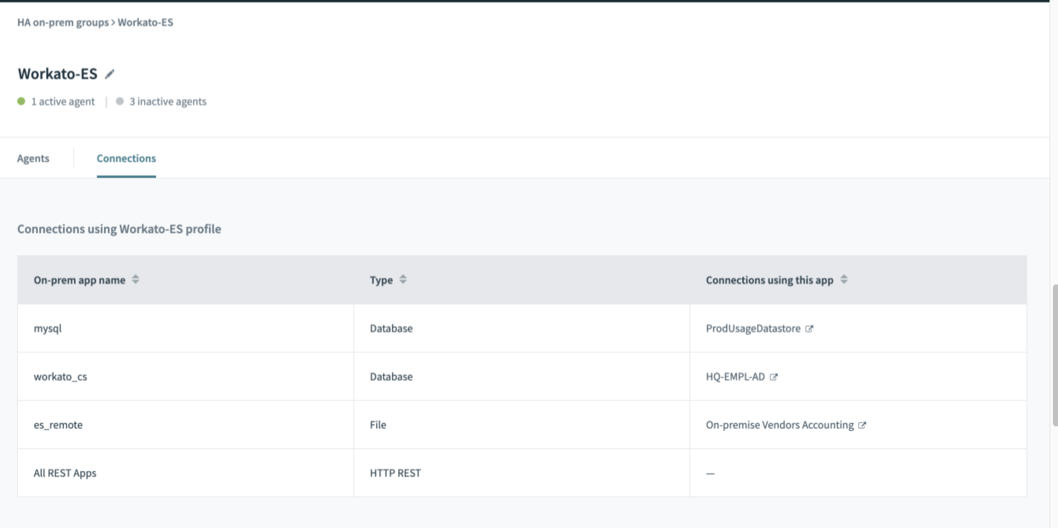Screen dimensions: 1058x528
Task: Open the HQ-EMPL-AD connection link
Action: [735, 377]
